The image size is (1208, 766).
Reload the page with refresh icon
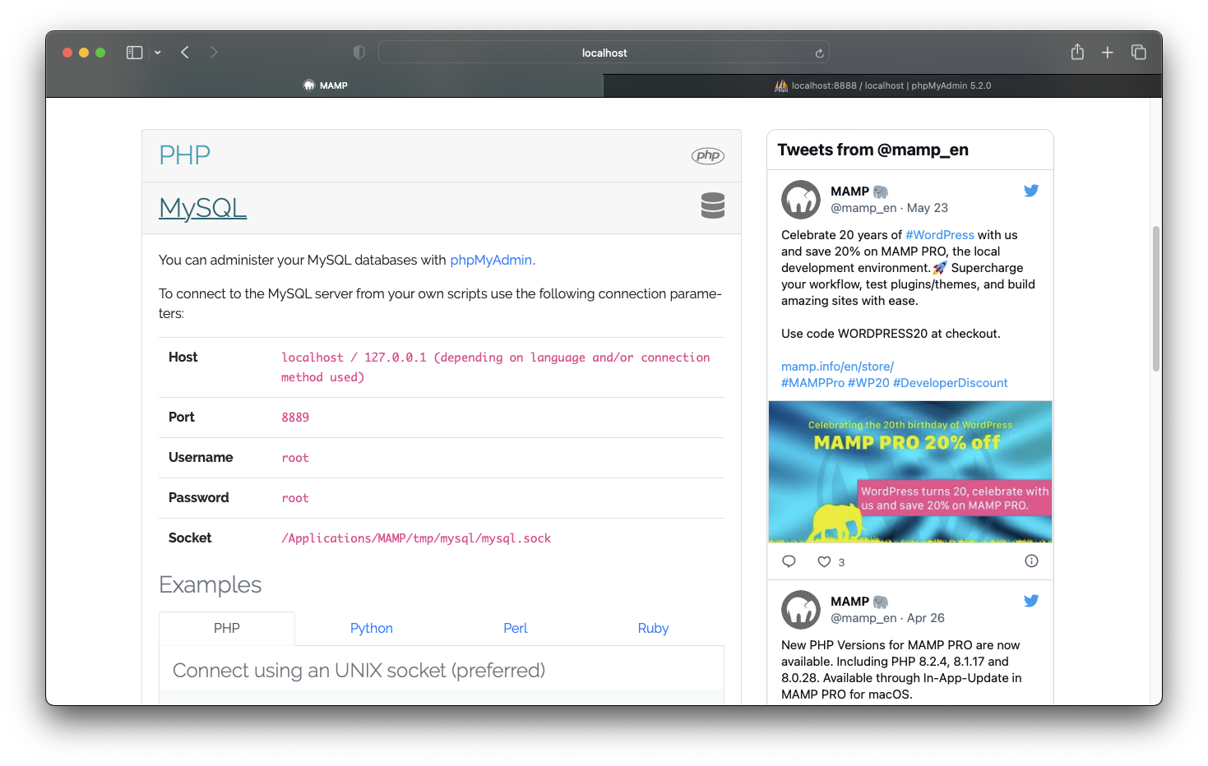pyautogui.click(x=819, y=53)
